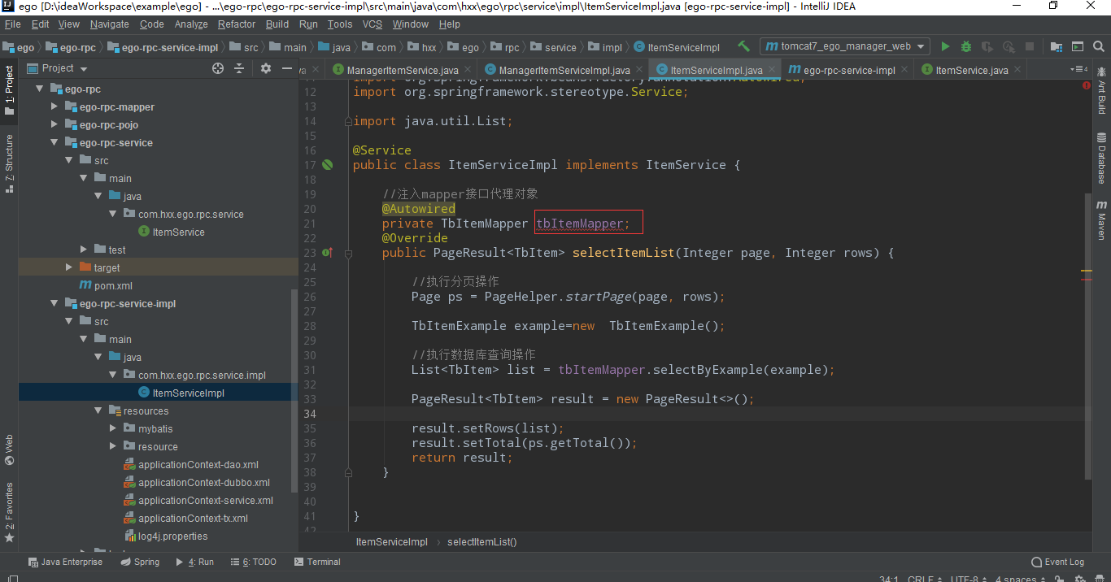This screenshot has width=1111, height=582.
Task: Open the Structure tool window
Action: pos(9,163)
